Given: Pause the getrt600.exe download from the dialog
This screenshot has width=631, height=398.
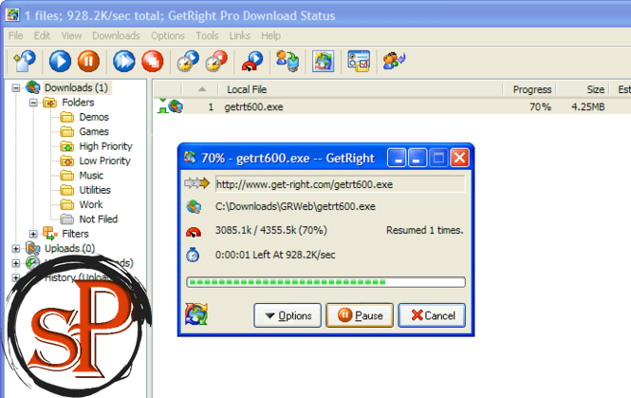Looking at the screenshot, I should coord(360,315).
